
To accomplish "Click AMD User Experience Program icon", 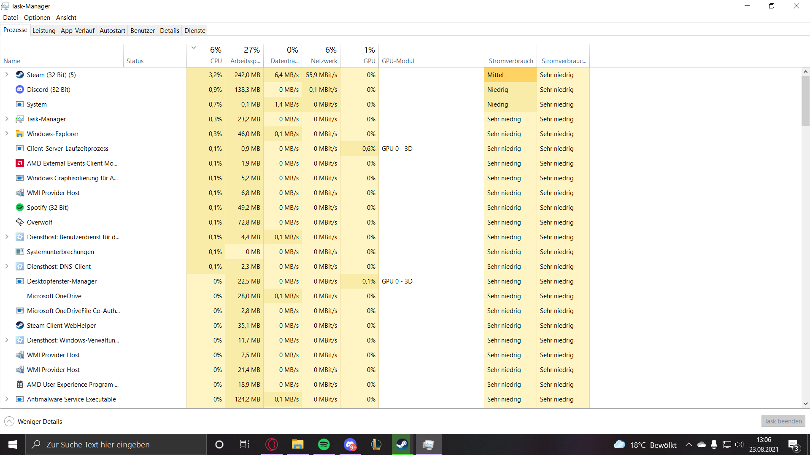I will (x=20, y=384).
